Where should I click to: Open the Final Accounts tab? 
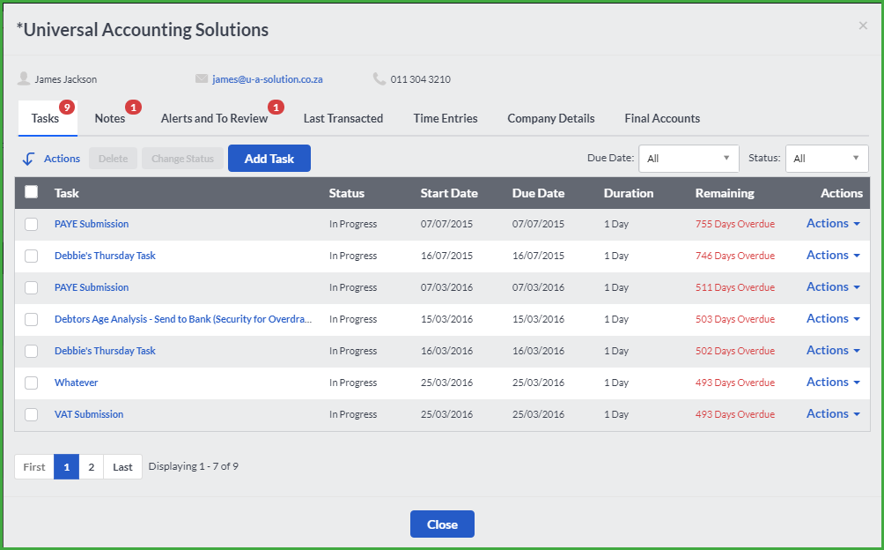pos(662,118)
